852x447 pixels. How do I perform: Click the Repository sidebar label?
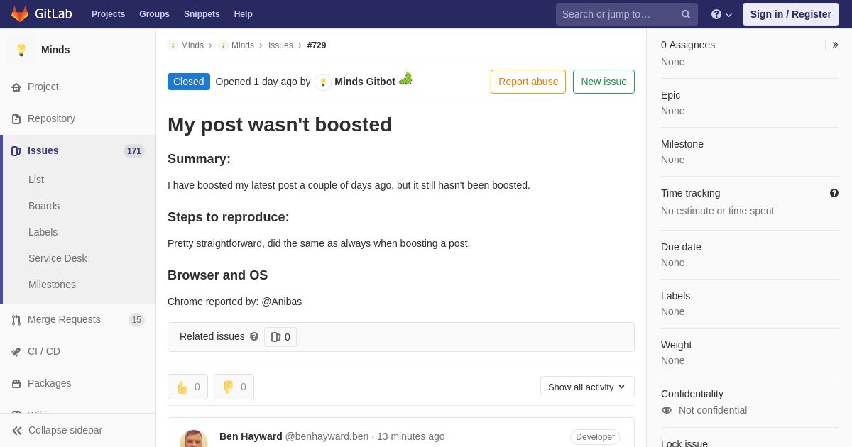pos(51,119)
